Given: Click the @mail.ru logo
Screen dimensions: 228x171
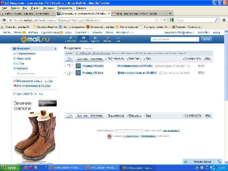Looking at the screenshot, I should [x=35, y=39].
